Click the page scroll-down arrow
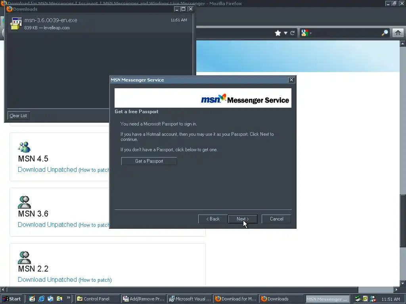 pos(403,283)
